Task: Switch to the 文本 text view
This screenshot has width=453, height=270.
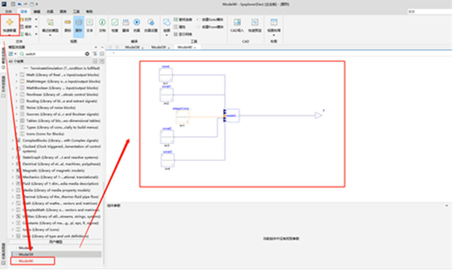Action: (x=90, y=22)
